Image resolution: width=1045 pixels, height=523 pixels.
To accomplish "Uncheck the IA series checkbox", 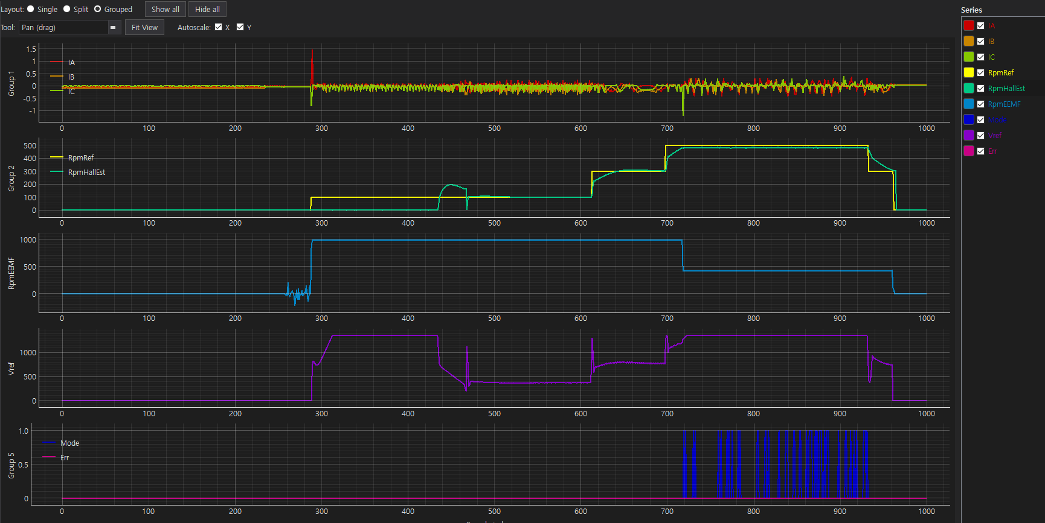I will coord(981,25).
